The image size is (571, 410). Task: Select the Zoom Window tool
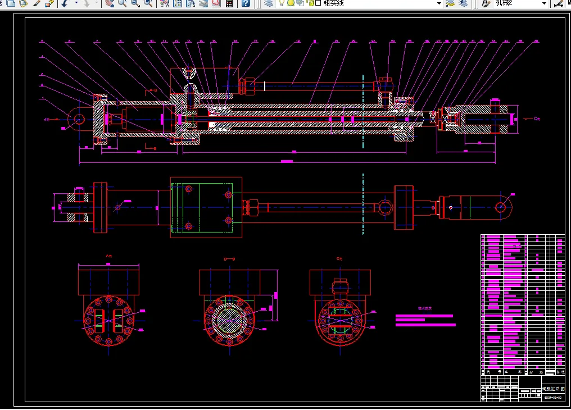coord(135,3)
